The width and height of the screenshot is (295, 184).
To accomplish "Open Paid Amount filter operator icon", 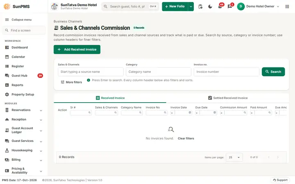I will tap(252, 113).
